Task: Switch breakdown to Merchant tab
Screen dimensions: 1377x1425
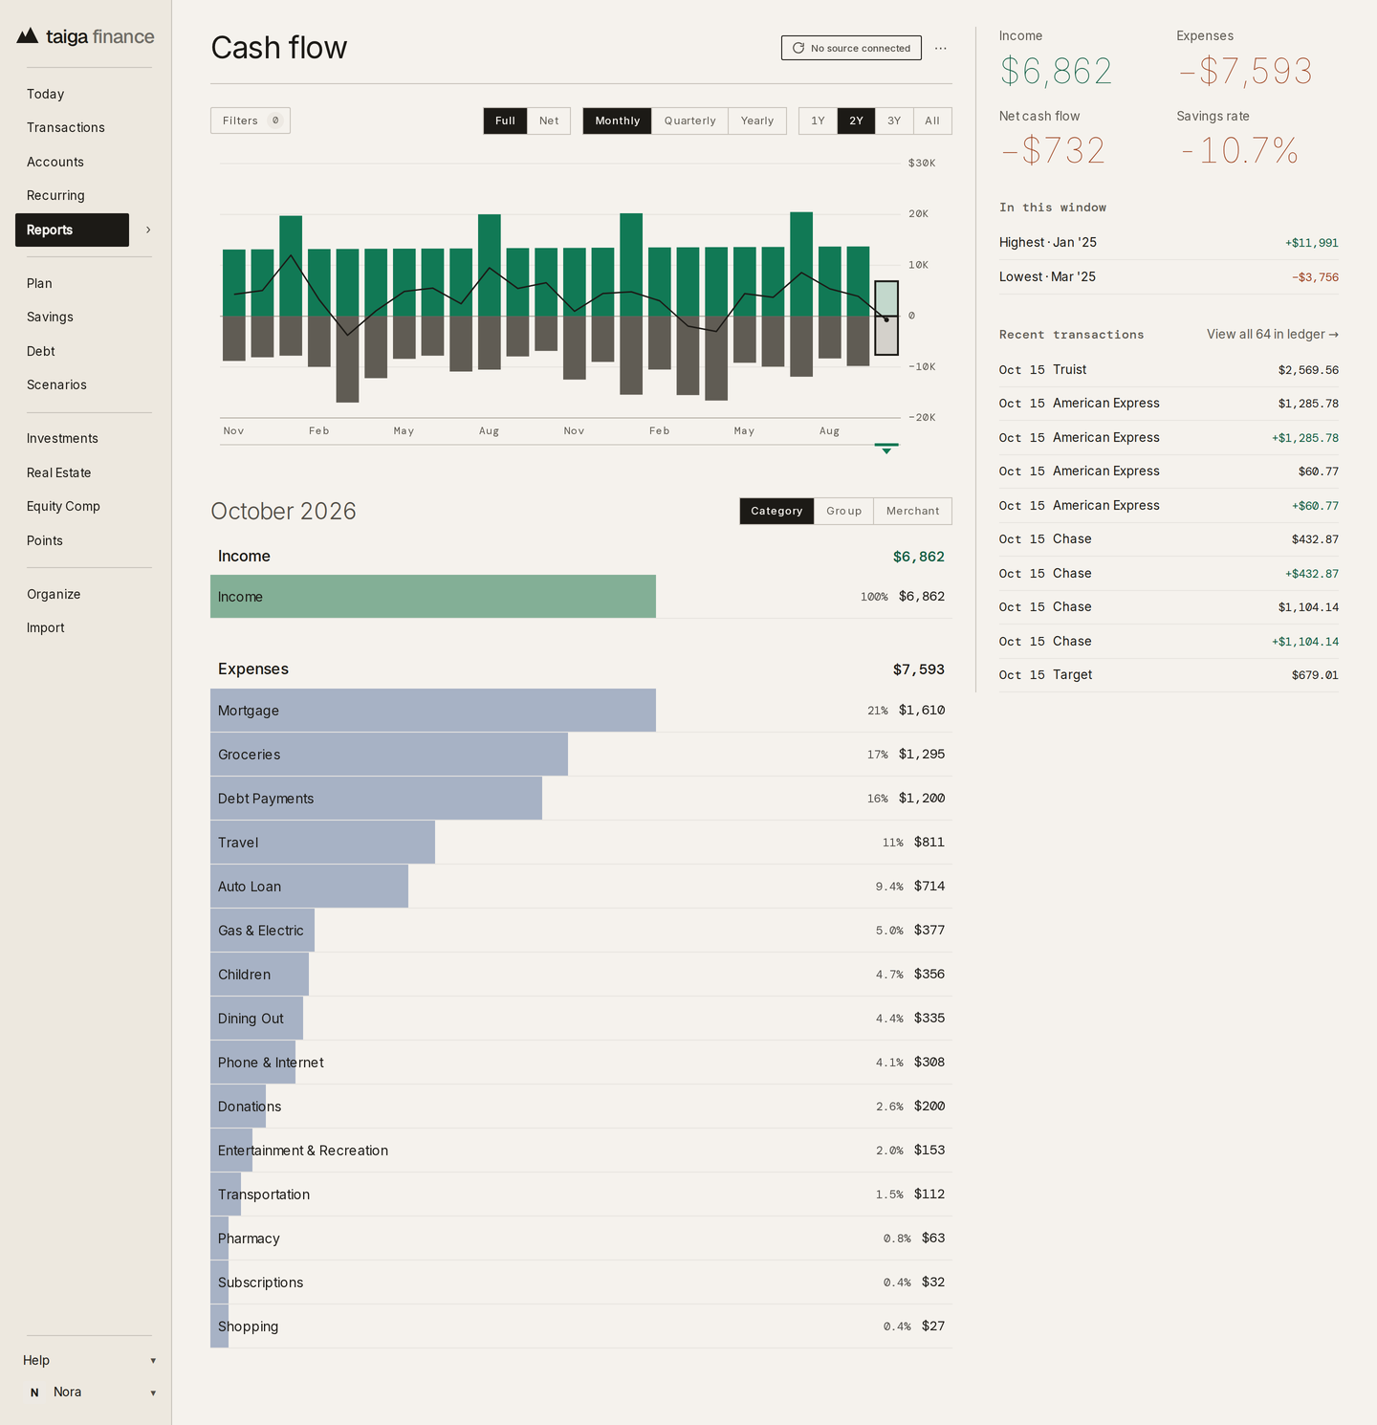Action: (x=913, y=511)
